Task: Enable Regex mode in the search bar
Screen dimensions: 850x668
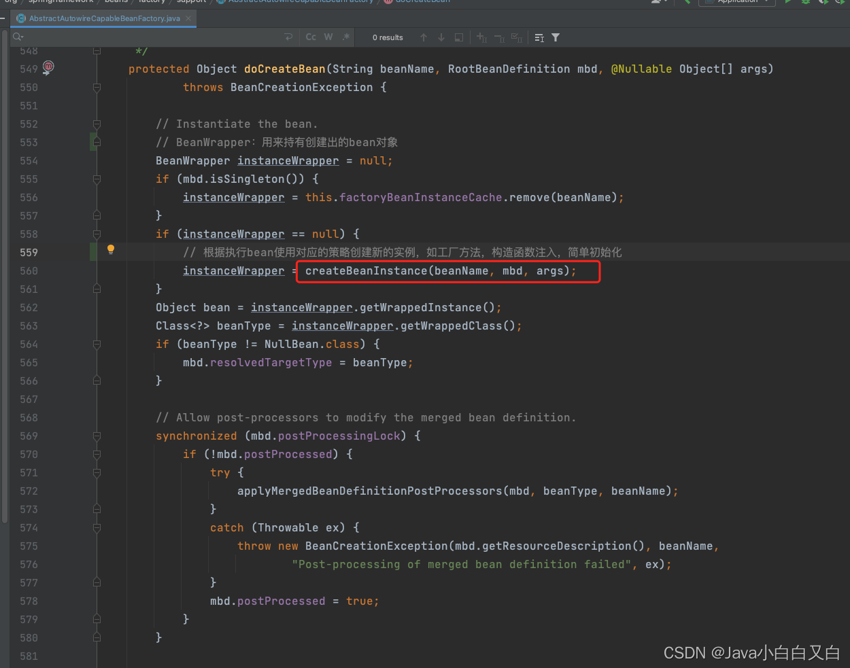Action: (x=346, y=37)
